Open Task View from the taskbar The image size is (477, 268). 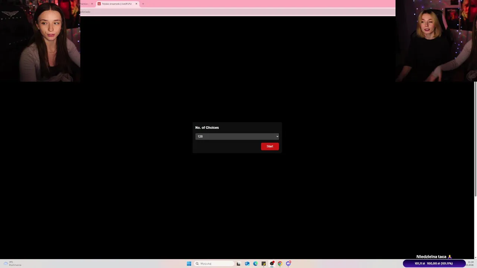click(x=238, y=264)
